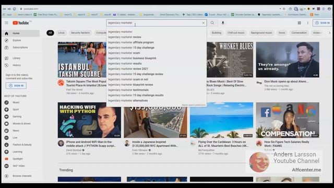Click the YouTube logo
This screenshot has height=188, width=334.
[x=21, y=23]
